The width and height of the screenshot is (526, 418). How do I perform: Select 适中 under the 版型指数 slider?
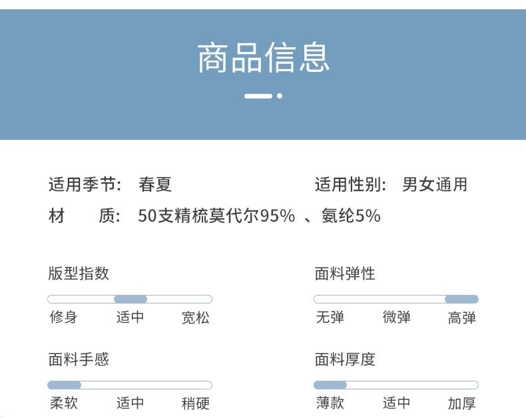click(130, 317)
